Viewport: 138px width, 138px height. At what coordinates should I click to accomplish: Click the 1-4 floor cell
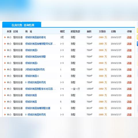(x=62, y=89)
